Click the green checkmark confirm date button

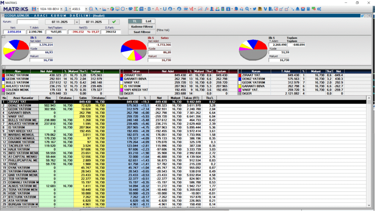[x=114, y=22]
